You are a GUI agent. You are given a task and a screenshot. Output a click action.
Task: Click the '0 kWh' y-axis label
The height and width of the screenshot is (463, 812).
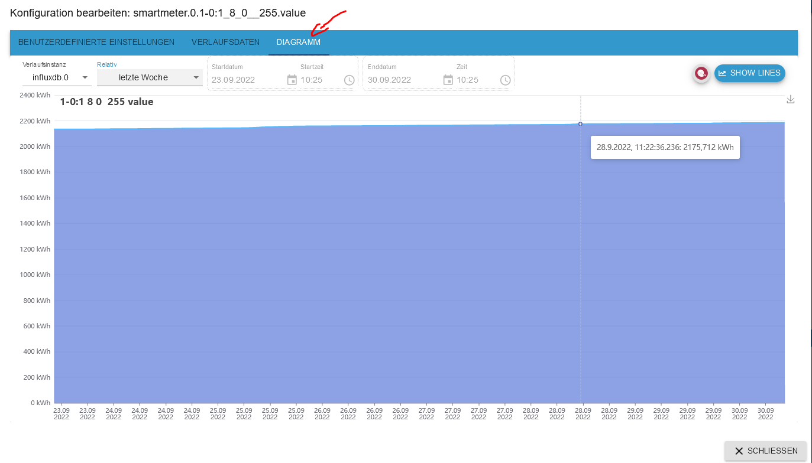tap(40, 403)
